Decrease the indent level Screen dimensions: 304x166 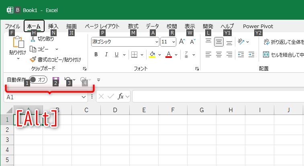click(x=241, y=55)
